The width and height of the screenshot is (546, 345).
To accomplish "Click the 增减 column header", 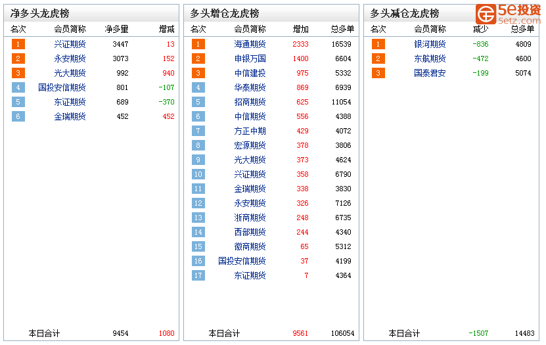I will click(x=166, y=30).
